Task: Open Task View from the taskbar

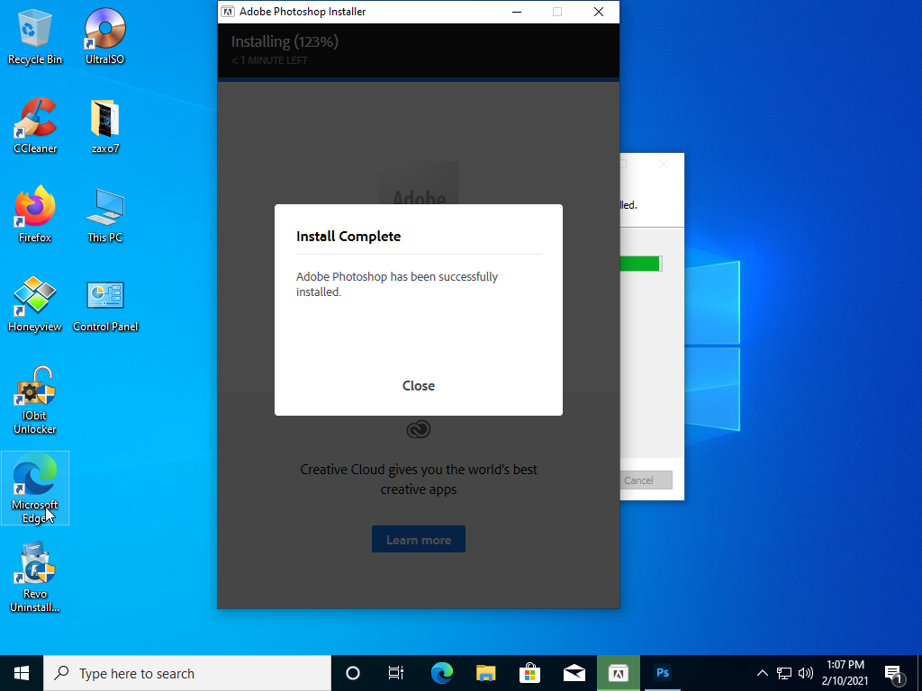Action: [x=396, y=673]
